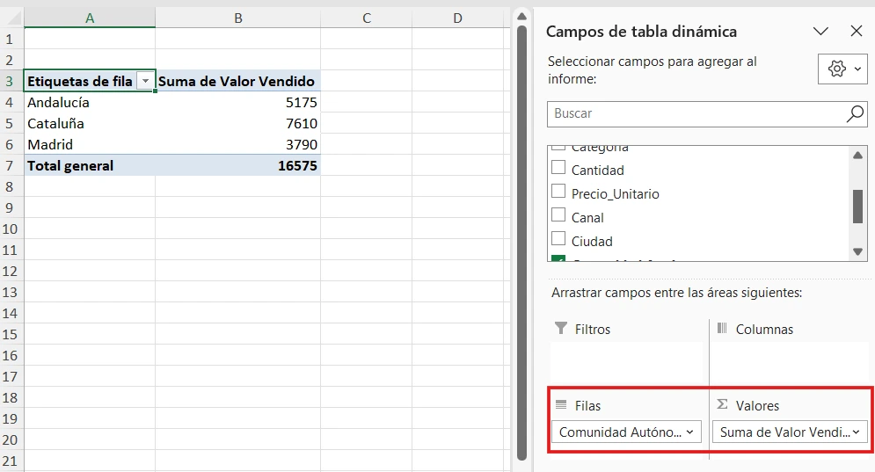Viewport: 875px width, 472px height.
Task: Select column A header
Action: pyautogui.click(x=90, y=18)
